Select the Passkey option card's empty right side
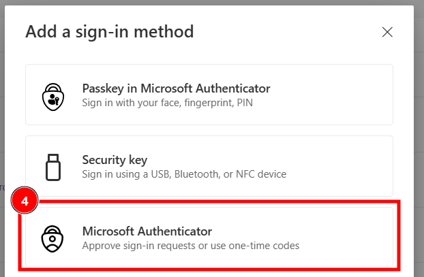Image resolution: width=424 pixels, height=277 pixels. pos(341,95)
